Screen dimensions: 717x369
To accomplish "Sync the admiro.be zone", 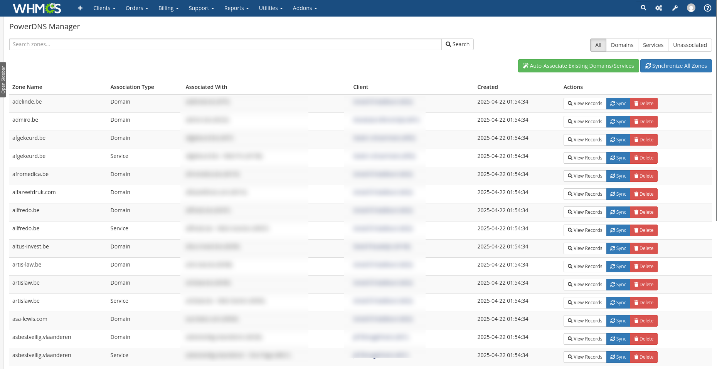I will (618, 122).
